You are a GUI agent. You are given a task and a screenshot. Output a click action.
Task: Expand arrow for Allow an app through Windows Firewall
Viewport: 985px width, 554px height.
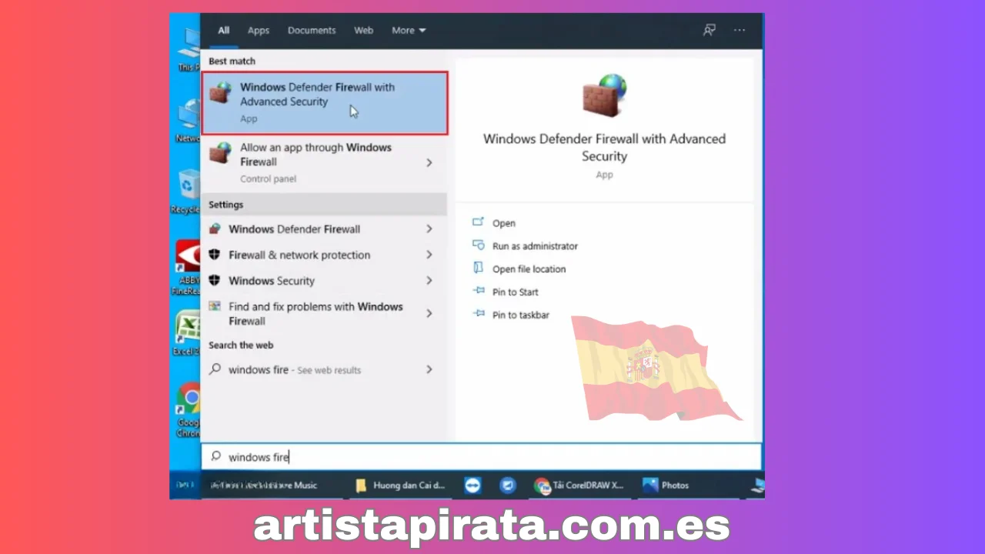[x=429, y=162]
